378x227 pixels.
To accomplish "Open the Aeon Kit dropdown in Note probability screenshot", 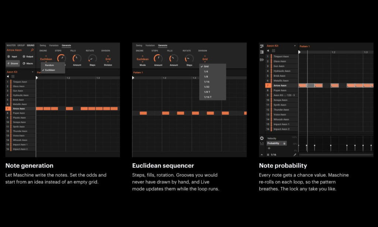I will [x=295, y=46].
